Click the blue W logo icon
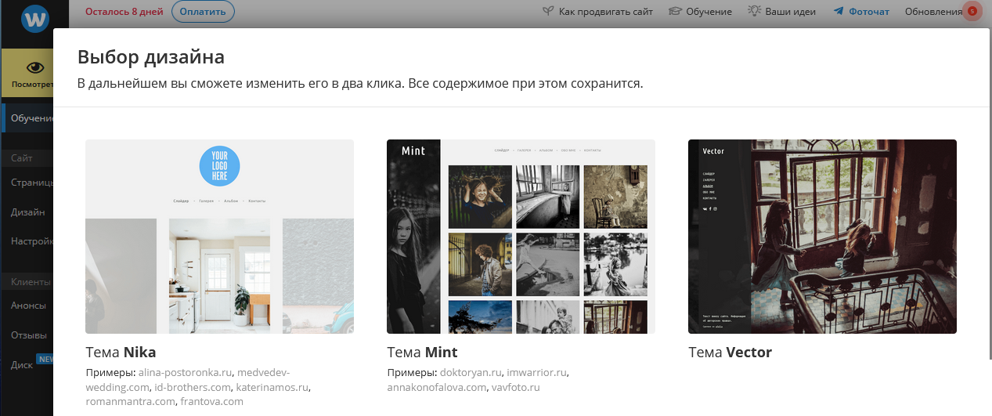This screenshot has height=416, width=992. point(34,20)
